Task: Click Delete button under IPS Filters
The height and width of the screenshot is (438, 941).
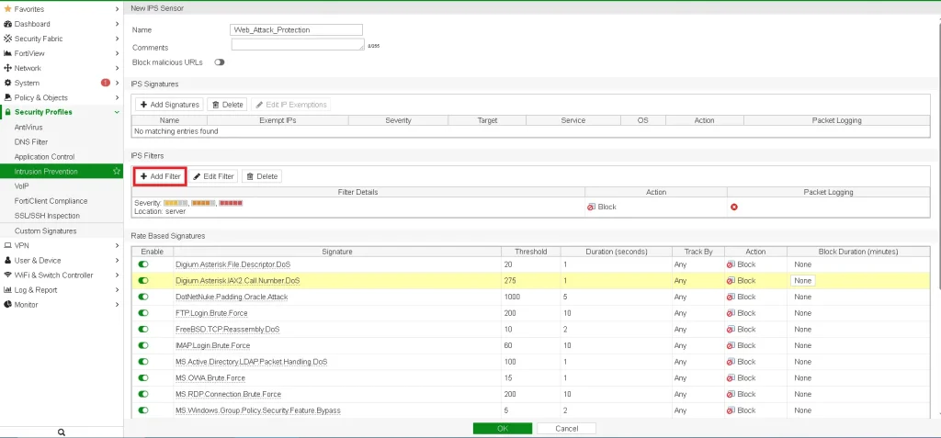Action: (262, 176)
